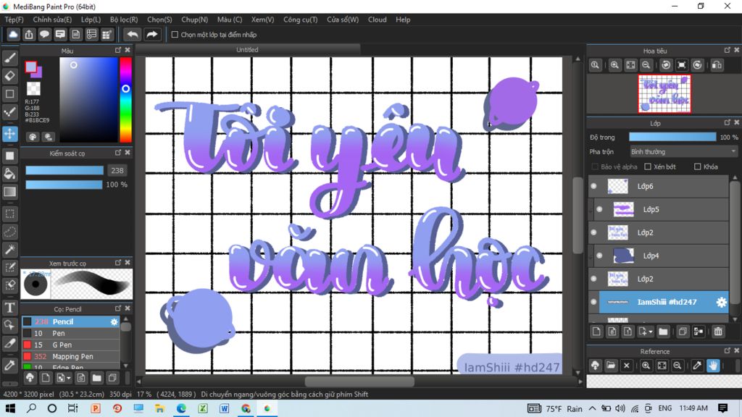
Task: Show hidden icons in Windows tray
Action: pos(593,408)
